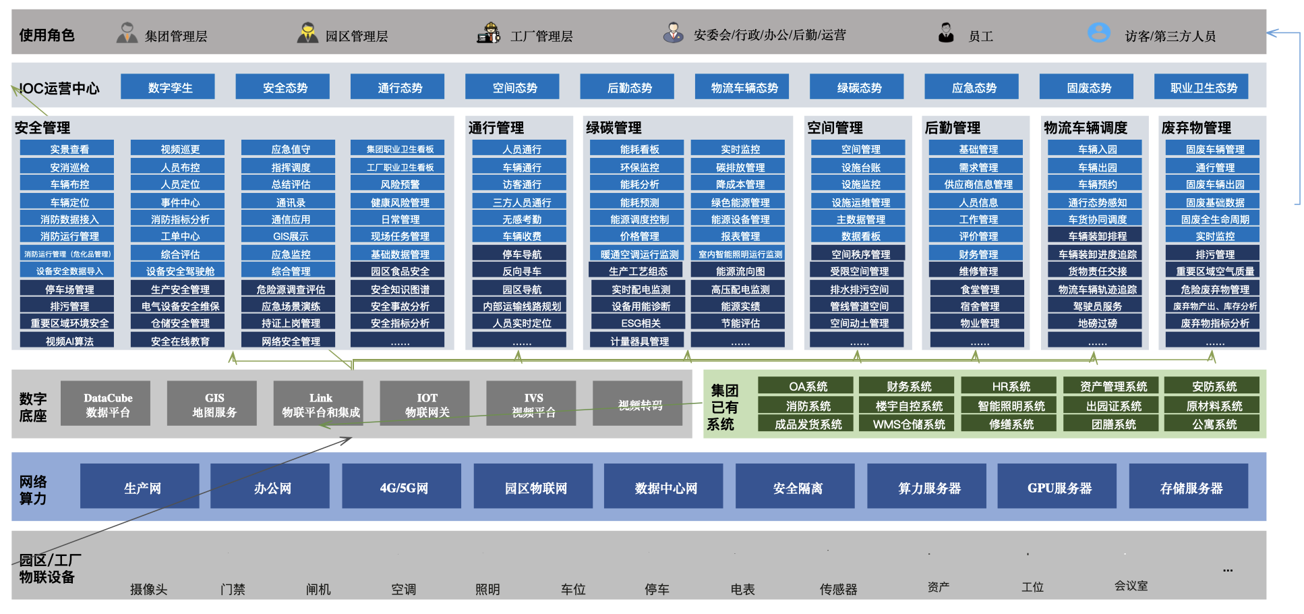The width and height of the screenshot is (1304, 614).
Task: Open the 职业卫生态势 block
Action: pyautogui.click(x=1202, y=87)
